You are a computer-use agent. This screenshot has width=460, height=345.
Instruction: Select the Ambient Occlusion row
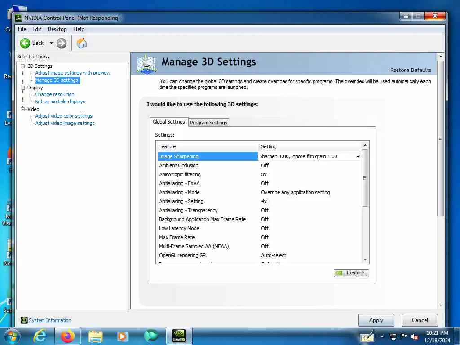point(259,165)
